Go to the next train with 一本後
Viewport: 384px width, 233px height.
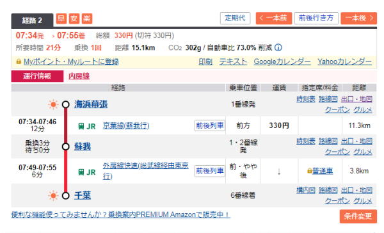(359, 18)
